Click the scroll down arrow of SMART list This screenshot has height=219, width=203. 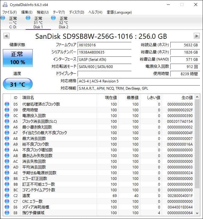(197, 213)
